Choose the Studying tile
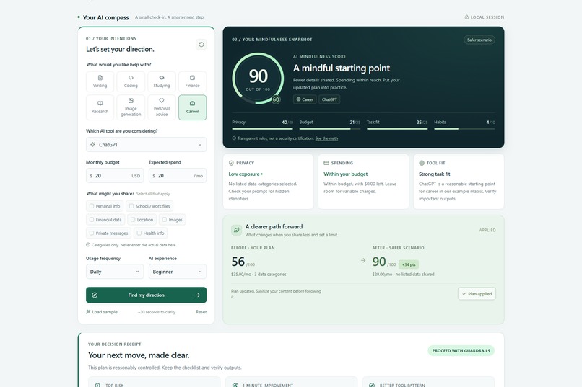 coord(162,81)
